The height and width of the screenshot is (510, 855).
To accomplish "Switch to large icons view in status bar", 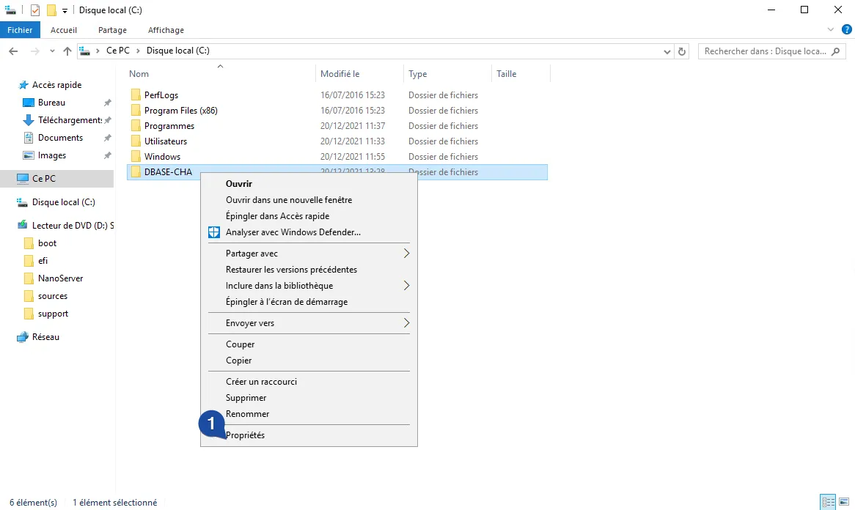I will (x=843, y=503).
